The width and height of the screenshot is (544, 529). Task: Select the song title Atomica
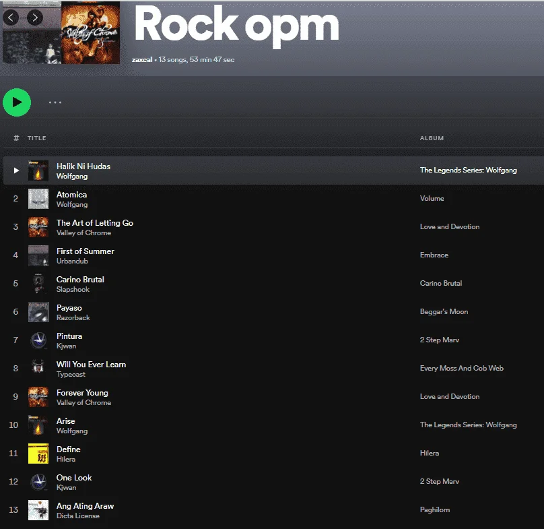(x=71, y=195)
